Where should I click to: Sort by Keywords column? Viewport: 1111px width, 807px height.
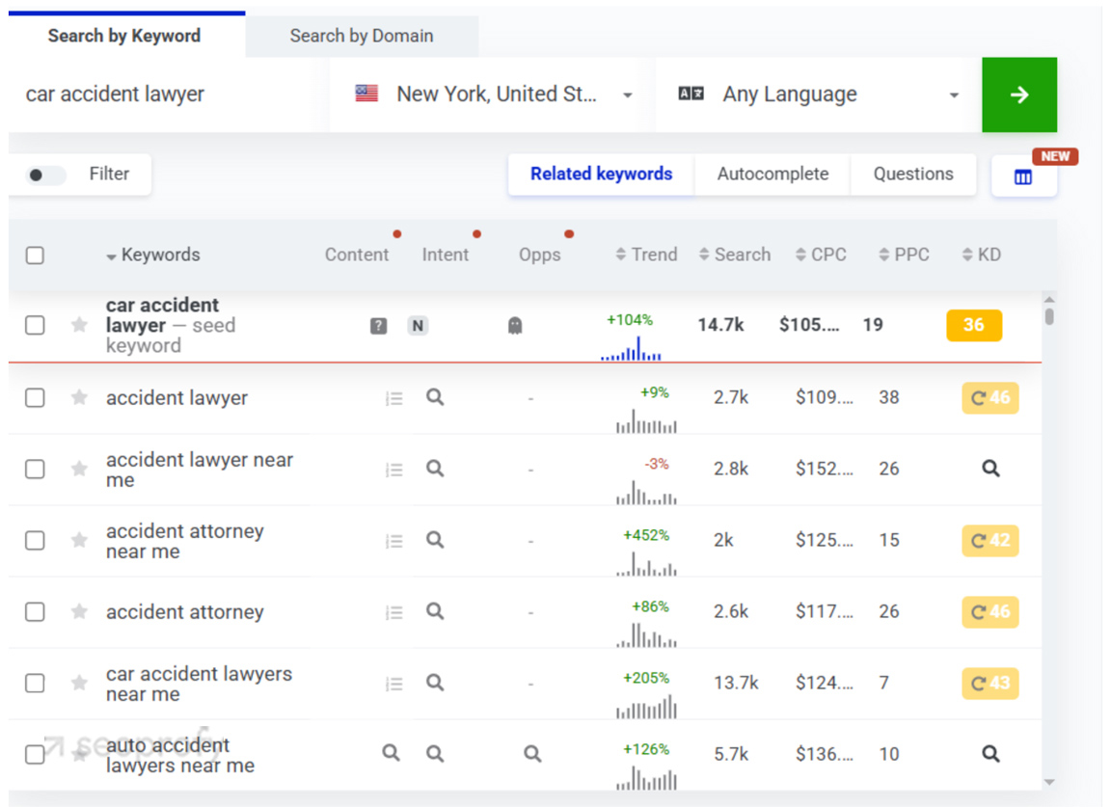(x=153, y=256)
